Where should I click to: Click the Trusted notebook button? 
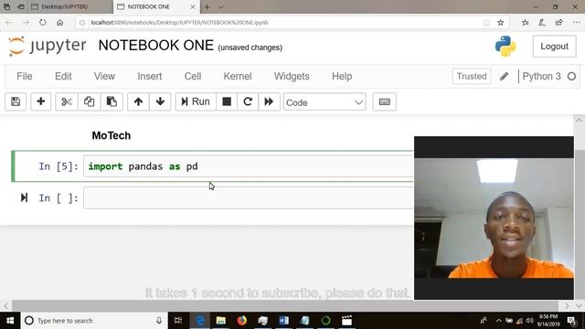tap(472, 77)
